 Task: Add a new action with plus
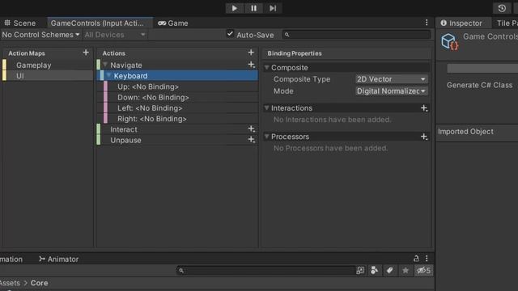tap(251, 53)
